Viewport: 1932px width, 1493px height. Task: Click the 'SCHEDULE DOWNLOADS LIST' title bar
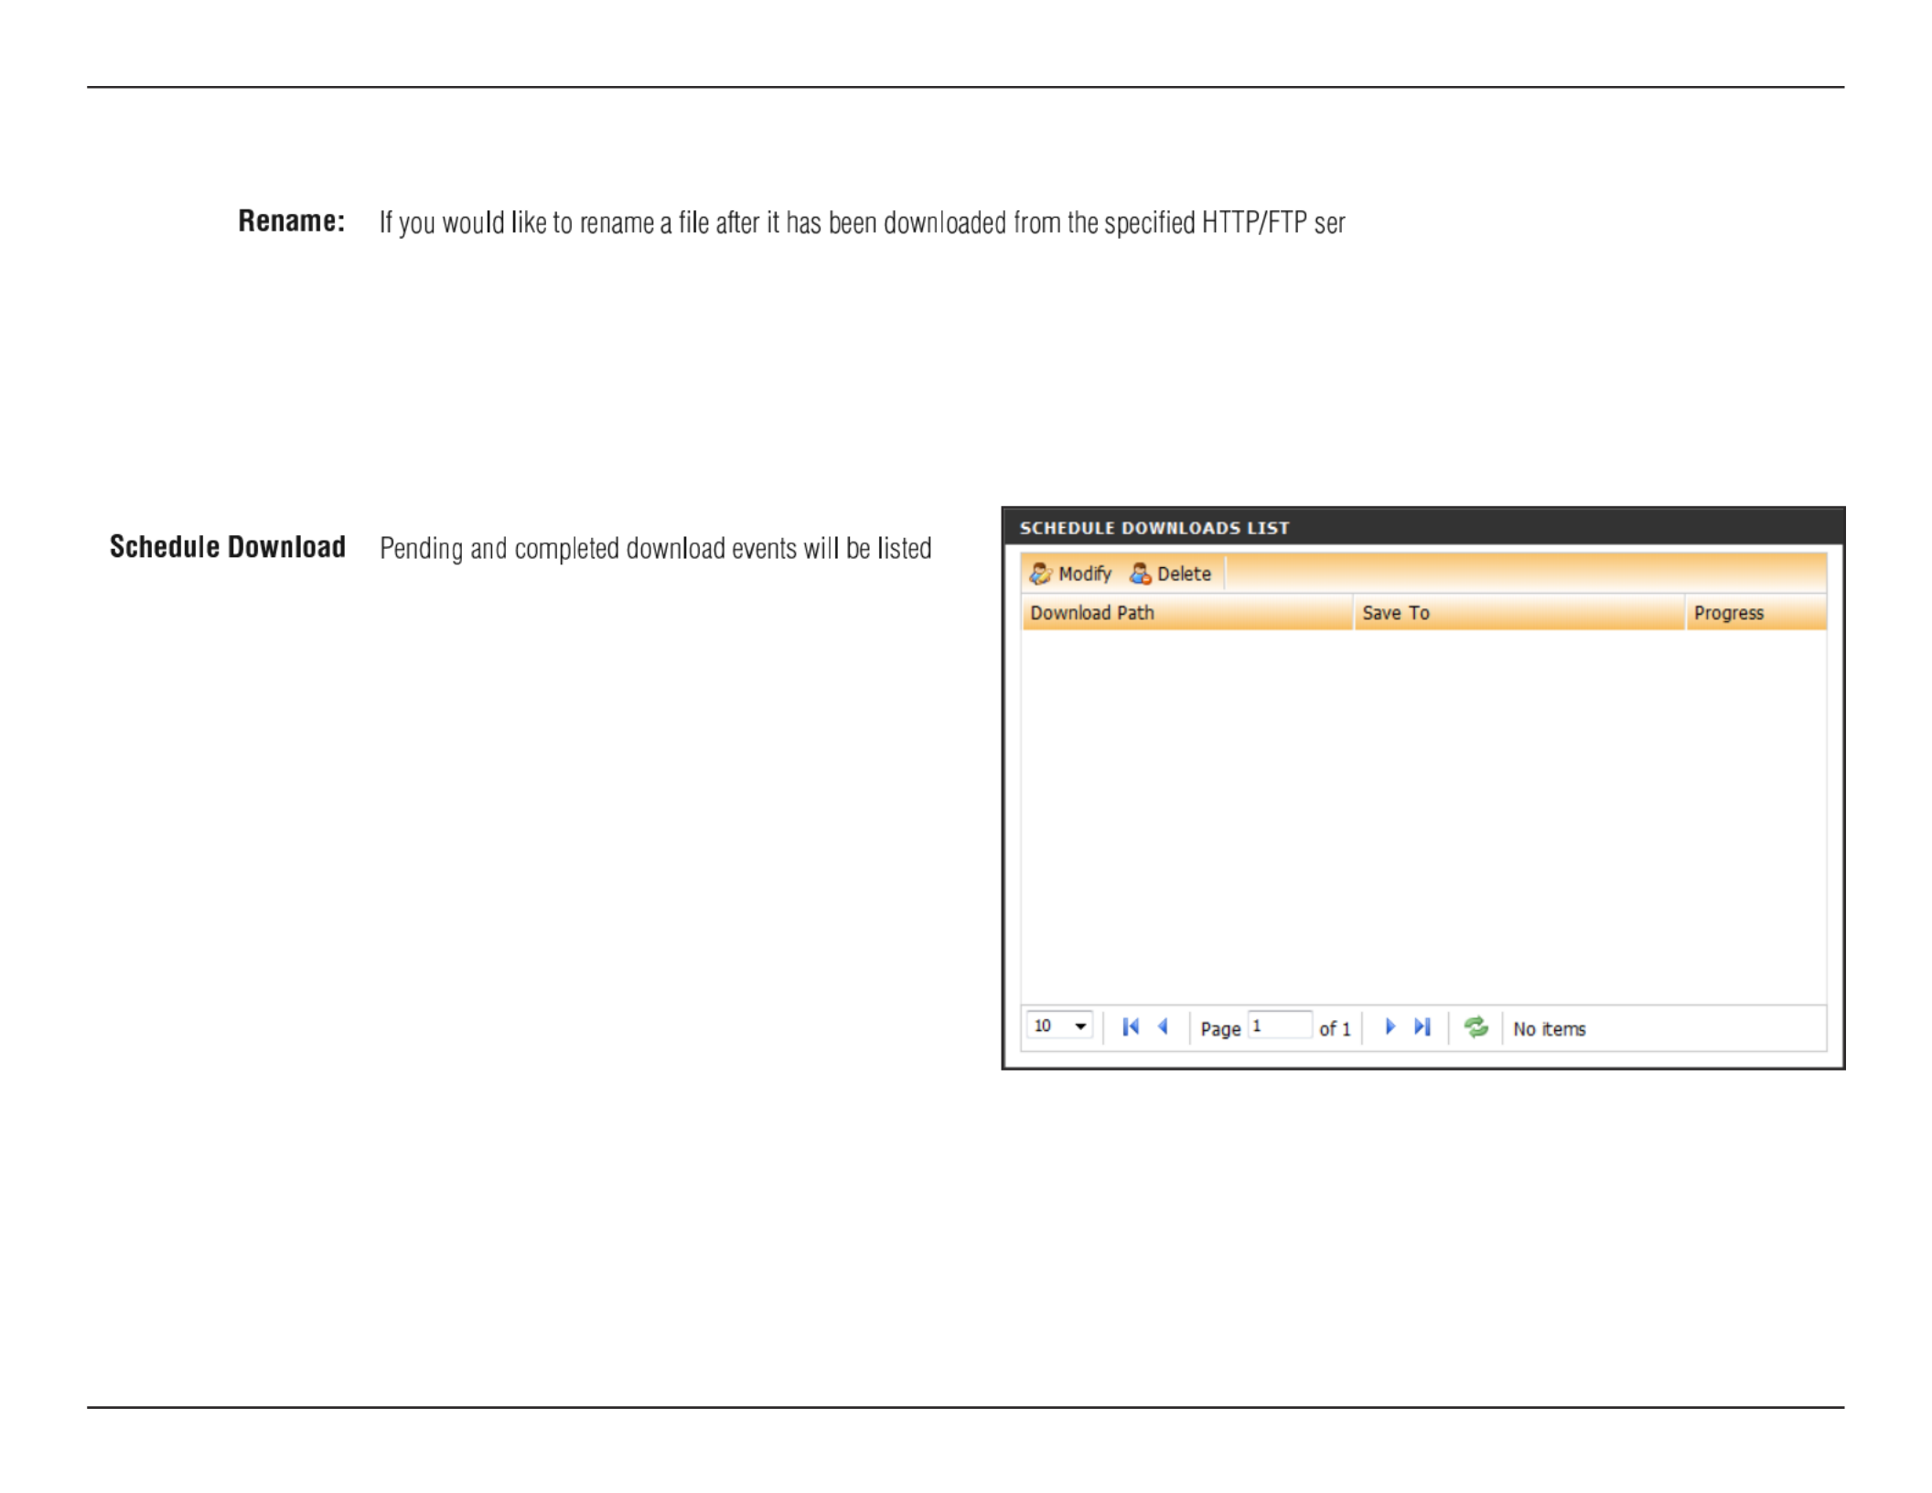point(1422,528)
